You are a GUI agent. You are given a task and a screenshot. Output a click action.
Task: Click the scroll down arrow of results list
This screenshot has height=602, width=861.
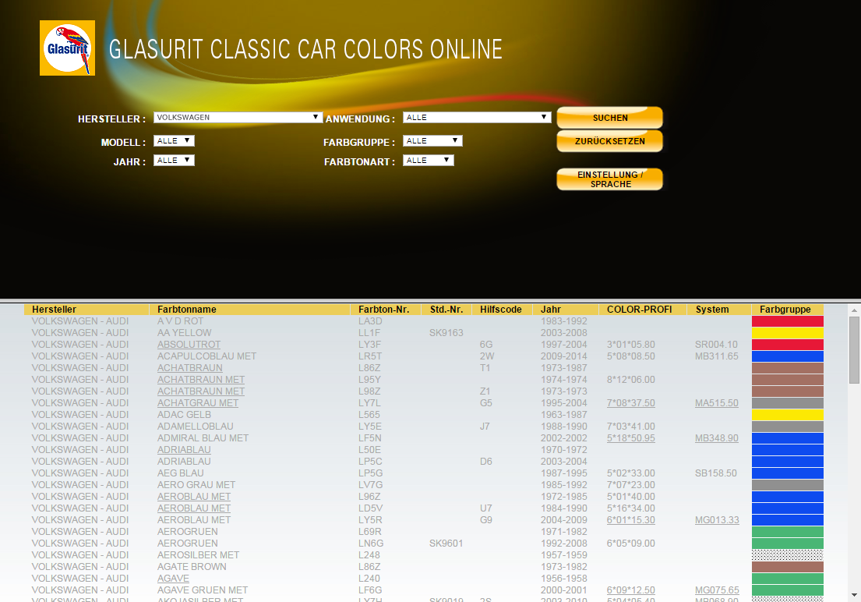pos(854,595)
